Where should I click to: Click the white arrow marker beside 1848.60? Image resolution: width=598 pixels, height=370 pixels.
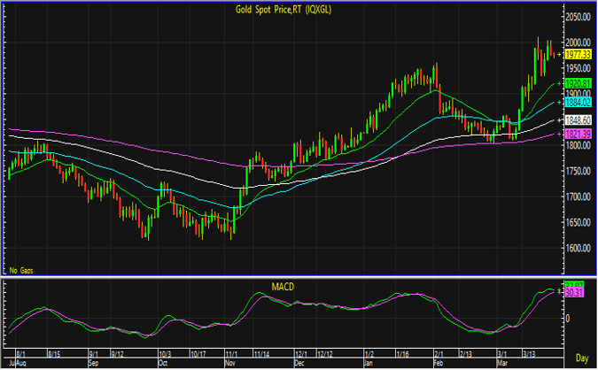pyautogui.click(x=559, y=119)
